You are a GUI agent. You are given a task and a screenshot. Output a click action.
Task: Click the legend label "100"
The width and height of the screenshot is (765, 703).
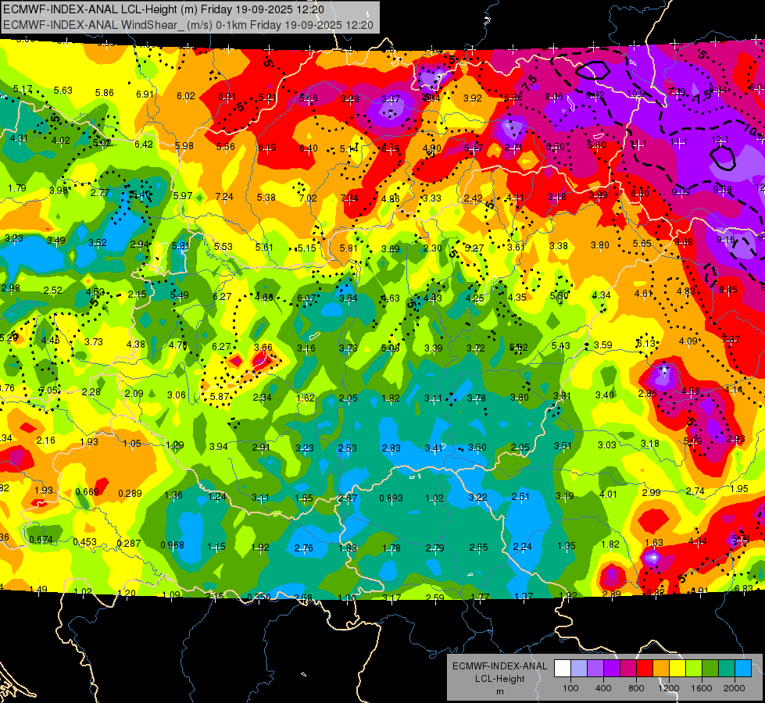point(570,688)
